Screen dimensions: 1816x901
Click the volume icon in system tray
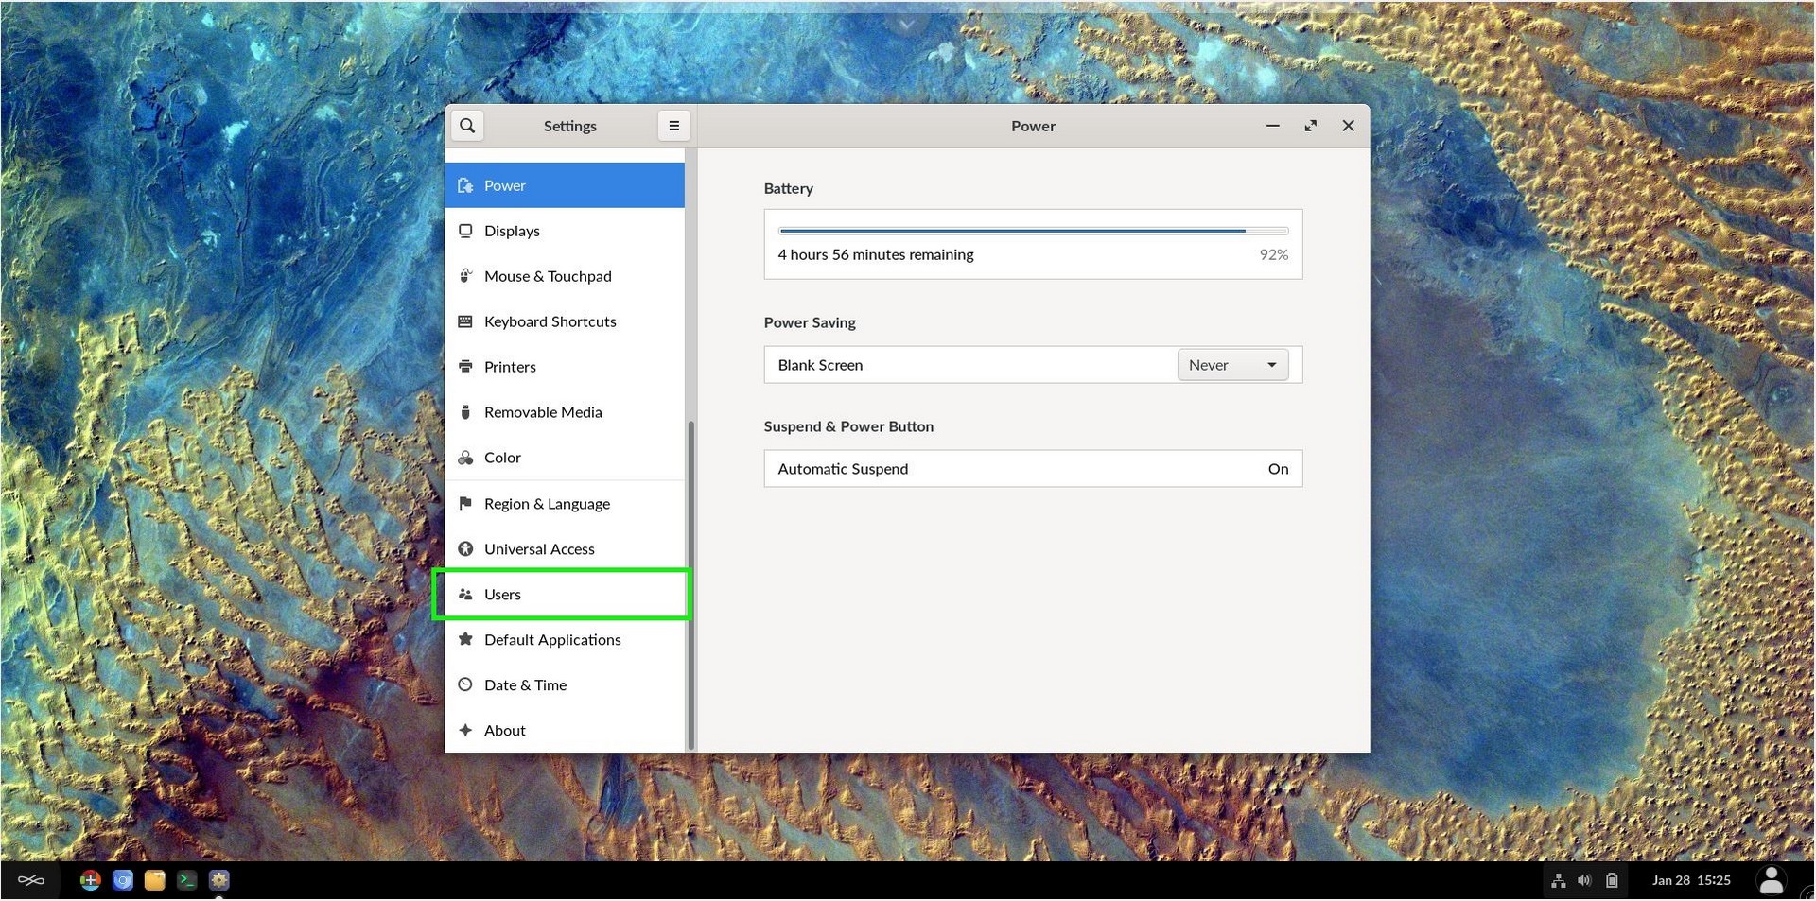tap(1584, 880)
